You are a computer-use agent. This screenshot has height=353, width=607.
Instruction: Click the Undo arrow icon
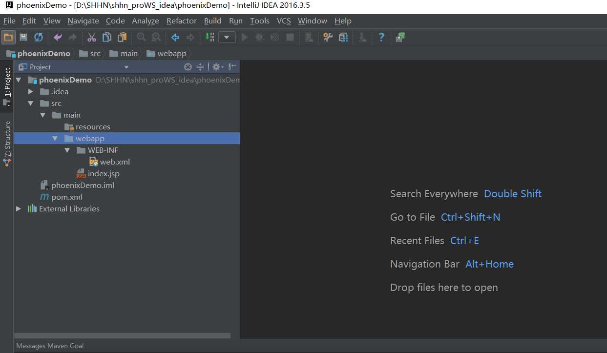pyautogui.click(x=58, y=37)
